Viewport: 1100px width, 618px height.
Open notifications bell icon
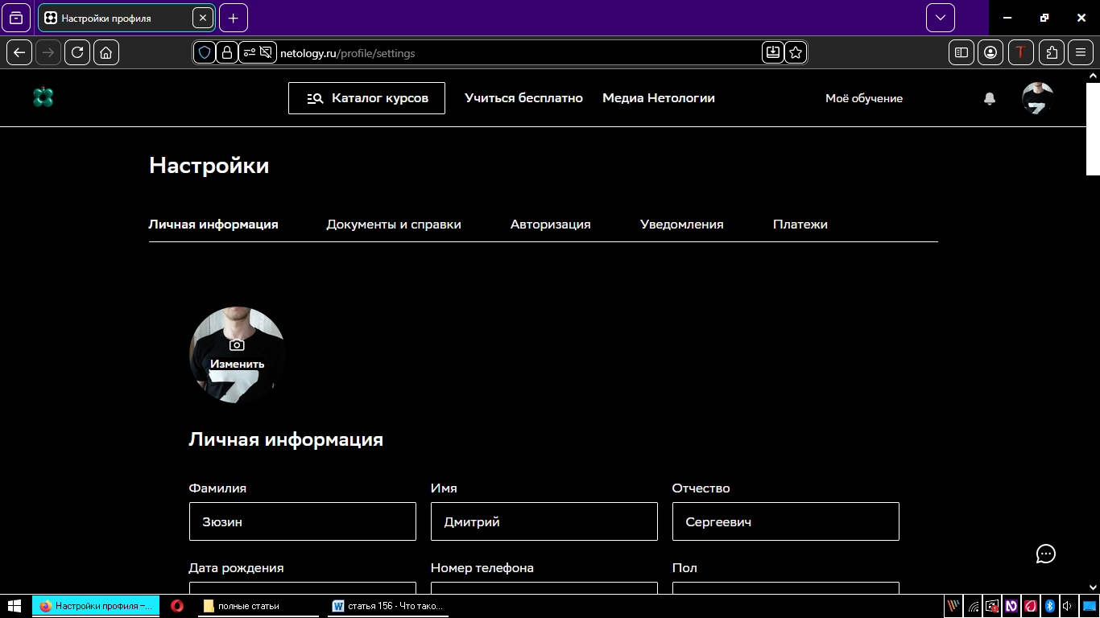pos(990,98)
